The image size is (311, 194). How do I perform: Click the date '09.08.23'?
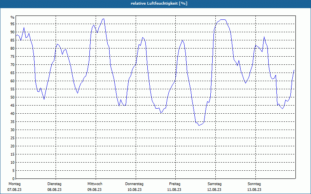click(x=94, y=190)
